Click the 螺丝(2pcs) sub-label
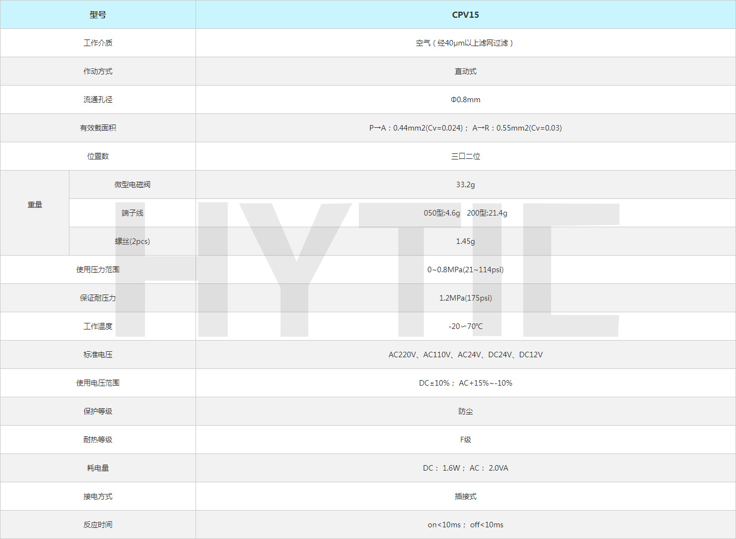 (x=132, y=241)
